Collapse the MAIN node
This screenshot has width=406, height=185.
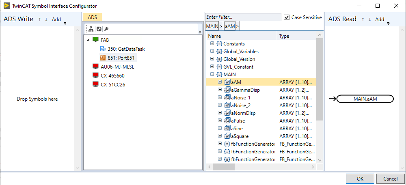[212, 75]
